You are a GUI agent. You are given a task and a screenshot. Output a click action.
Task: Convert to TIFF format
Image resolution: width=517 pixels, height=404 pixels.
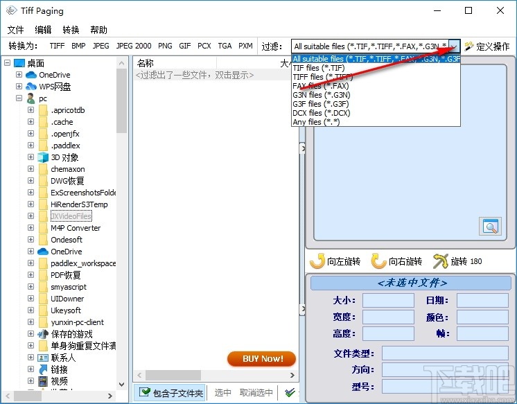click(57, 46)
